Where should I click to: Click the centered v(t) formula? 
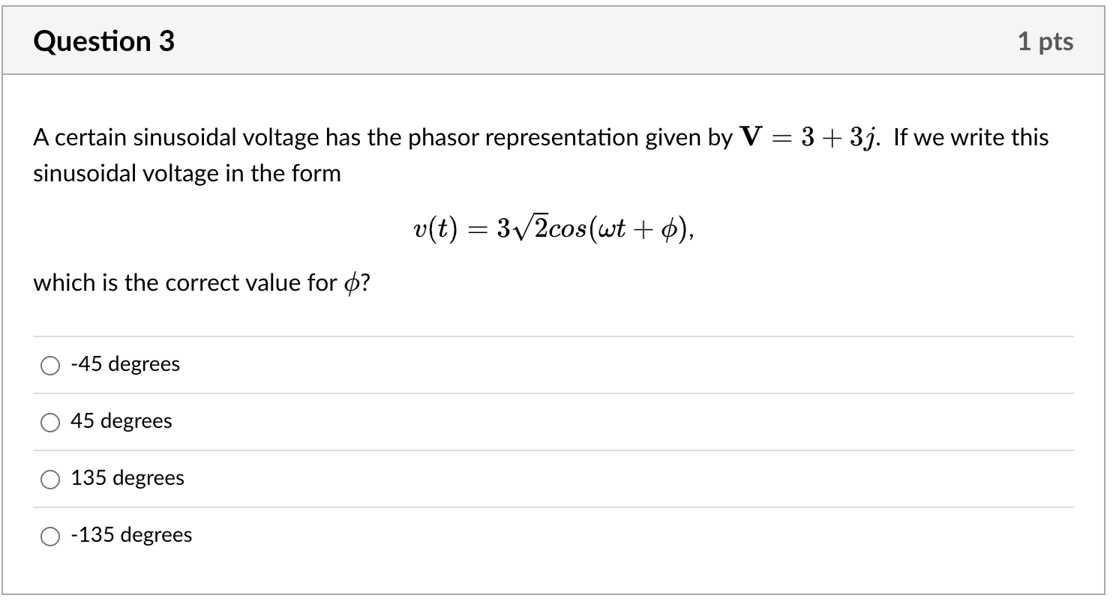tap(553, 227)
